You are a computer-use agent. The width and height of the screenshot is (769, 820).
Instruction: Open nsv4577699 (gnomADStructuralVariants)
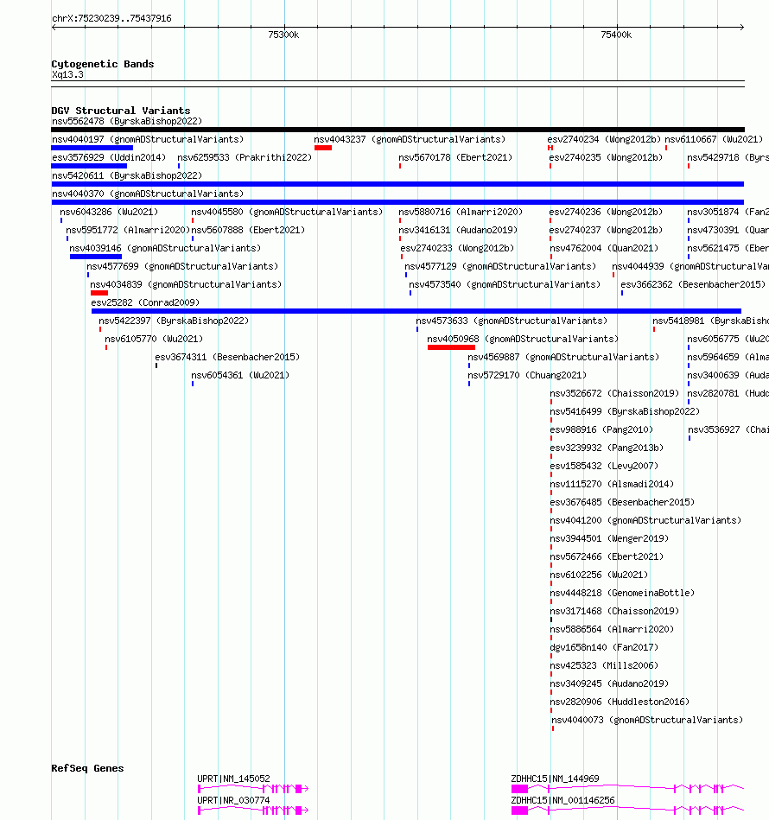(182, 266)
